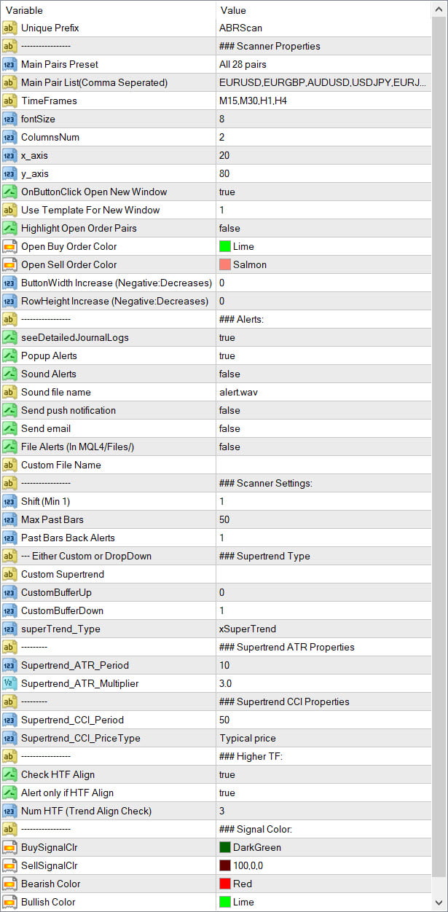Click the color icon beside BuySignalClr
This screenshot has width=448, height=912.
point(9,847)
